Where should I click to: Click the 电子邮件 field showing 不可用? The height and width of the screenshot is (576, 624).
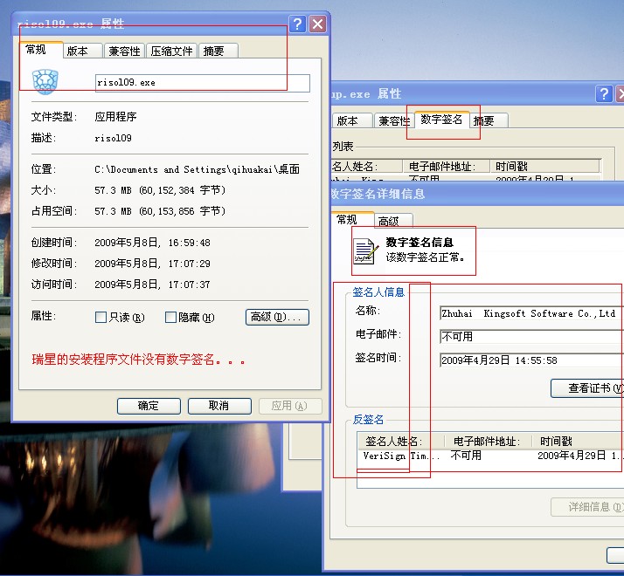(x=531, y=337)
